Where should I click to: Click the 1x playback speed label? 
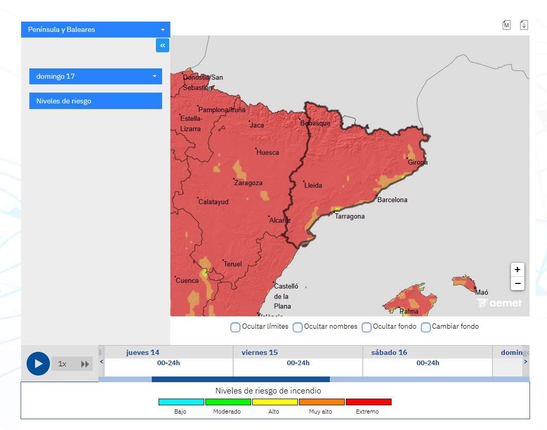click(62, 364)
